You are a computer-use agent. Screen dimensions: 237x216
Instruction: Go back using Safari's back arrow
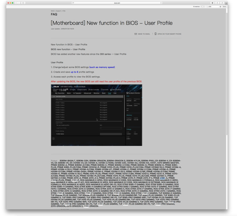pyautogui.click(x=16, y=3)
